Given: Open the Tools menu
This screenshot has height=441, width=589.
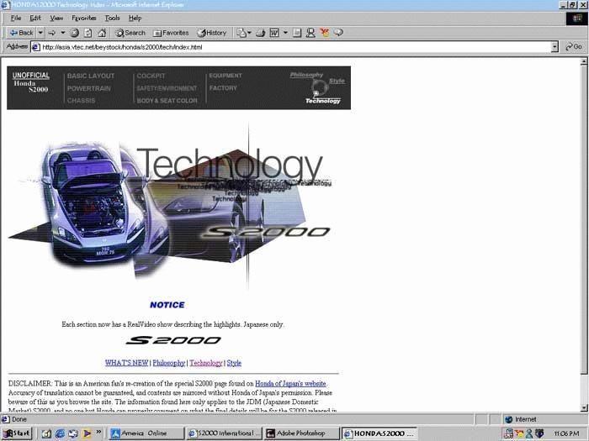Looking at the screenshot, I should 112,18.
